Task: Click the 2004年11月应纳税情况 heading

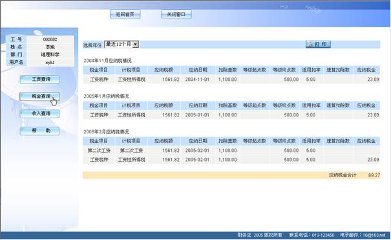Action: [x=107, y=61]
